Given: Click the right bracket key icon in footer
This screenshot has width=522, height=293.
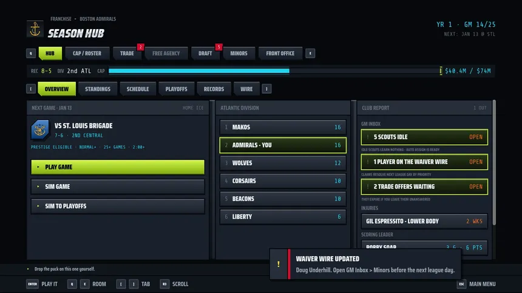Looking at the screenshot, I should click(134, 284).
